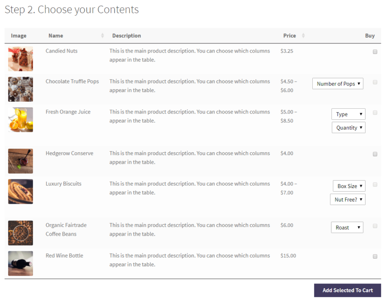This screenshot has width=391, height=301.
Task: Open the Candied Nuts product image
Action: (x=21, y=59)
